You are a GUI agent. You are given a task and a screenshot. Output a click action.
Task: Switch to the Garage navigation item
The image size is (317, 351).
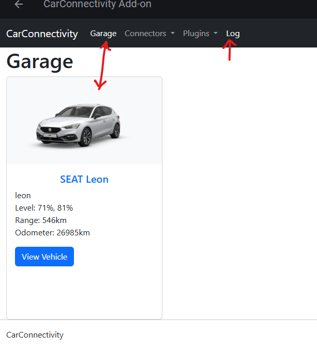(103, 34)
